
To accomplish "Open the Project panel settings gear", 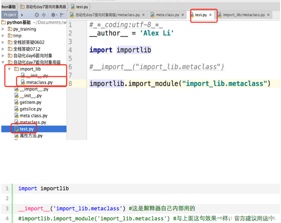I will pos(54,15).
